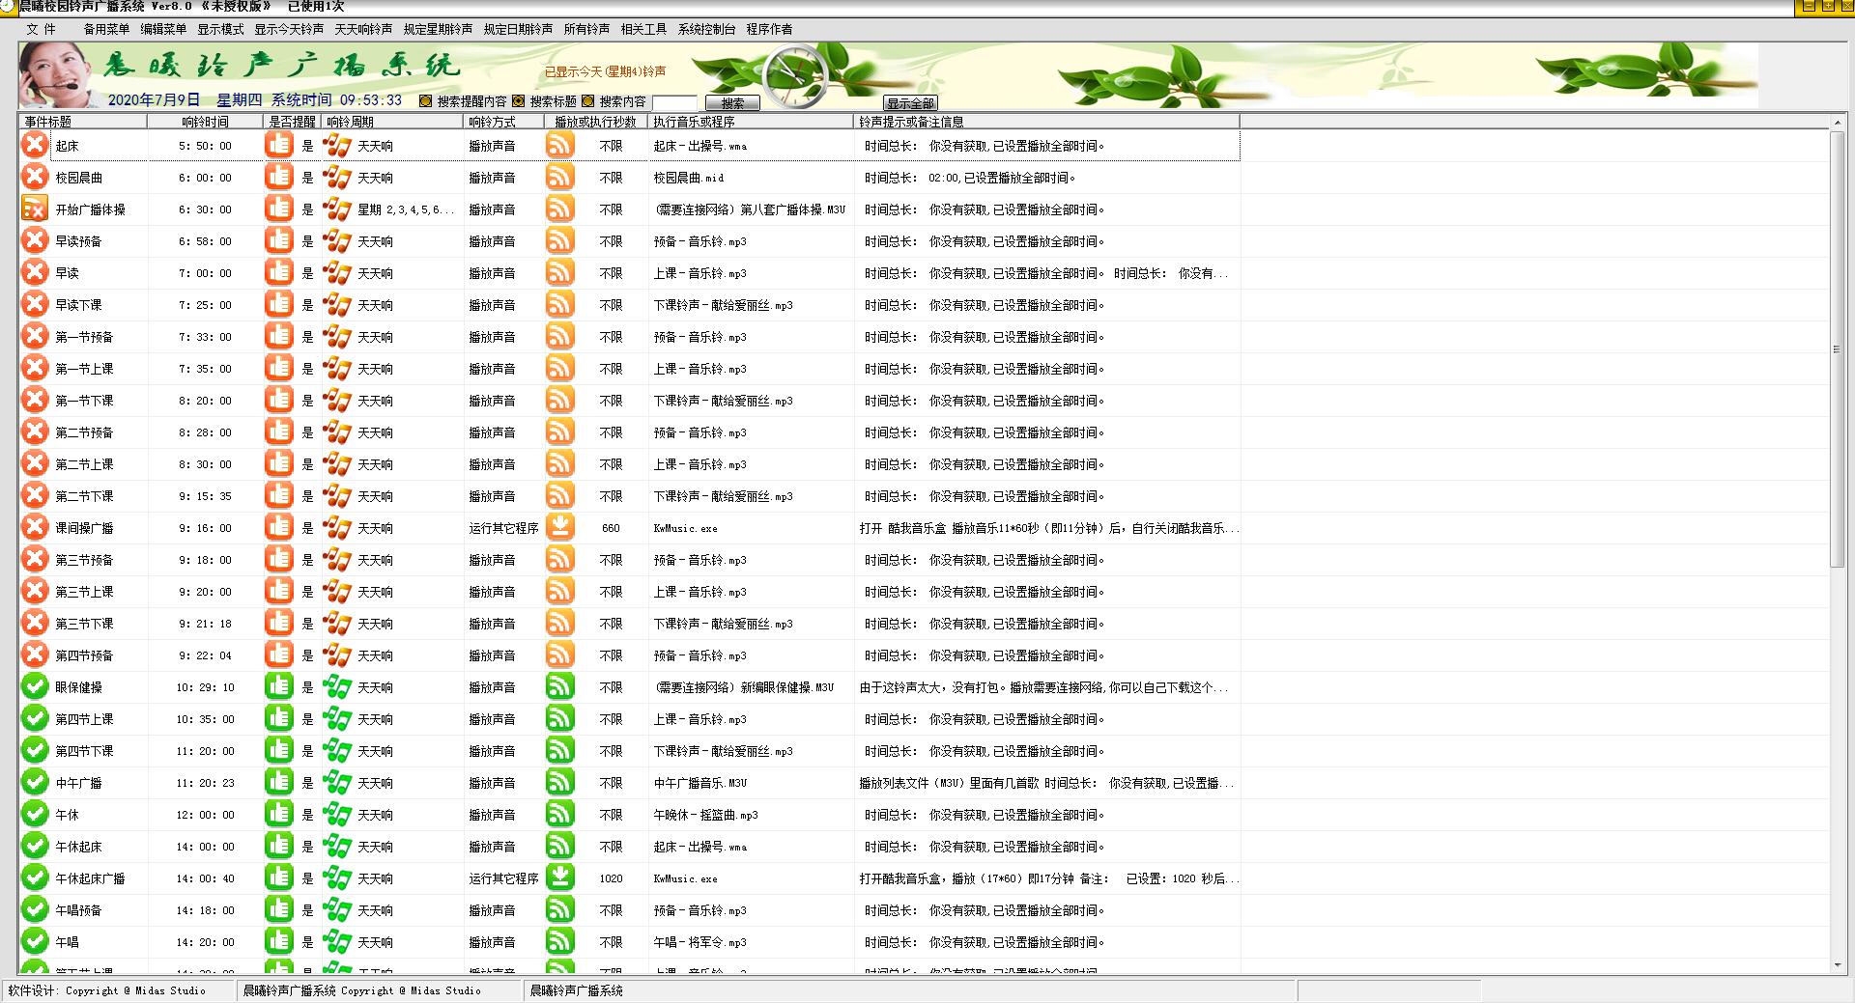Click the 显示全部 button

pos(910,103)
